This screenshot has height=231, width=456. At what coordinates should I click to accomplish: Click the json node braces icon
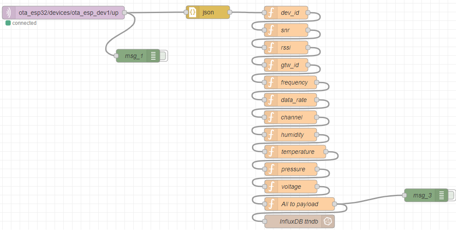click(193, 13)
